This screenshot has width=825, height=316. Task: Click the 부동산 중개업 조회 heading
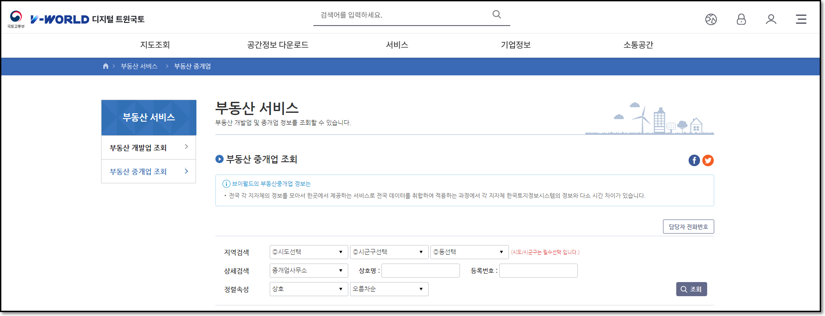point(261,159)
